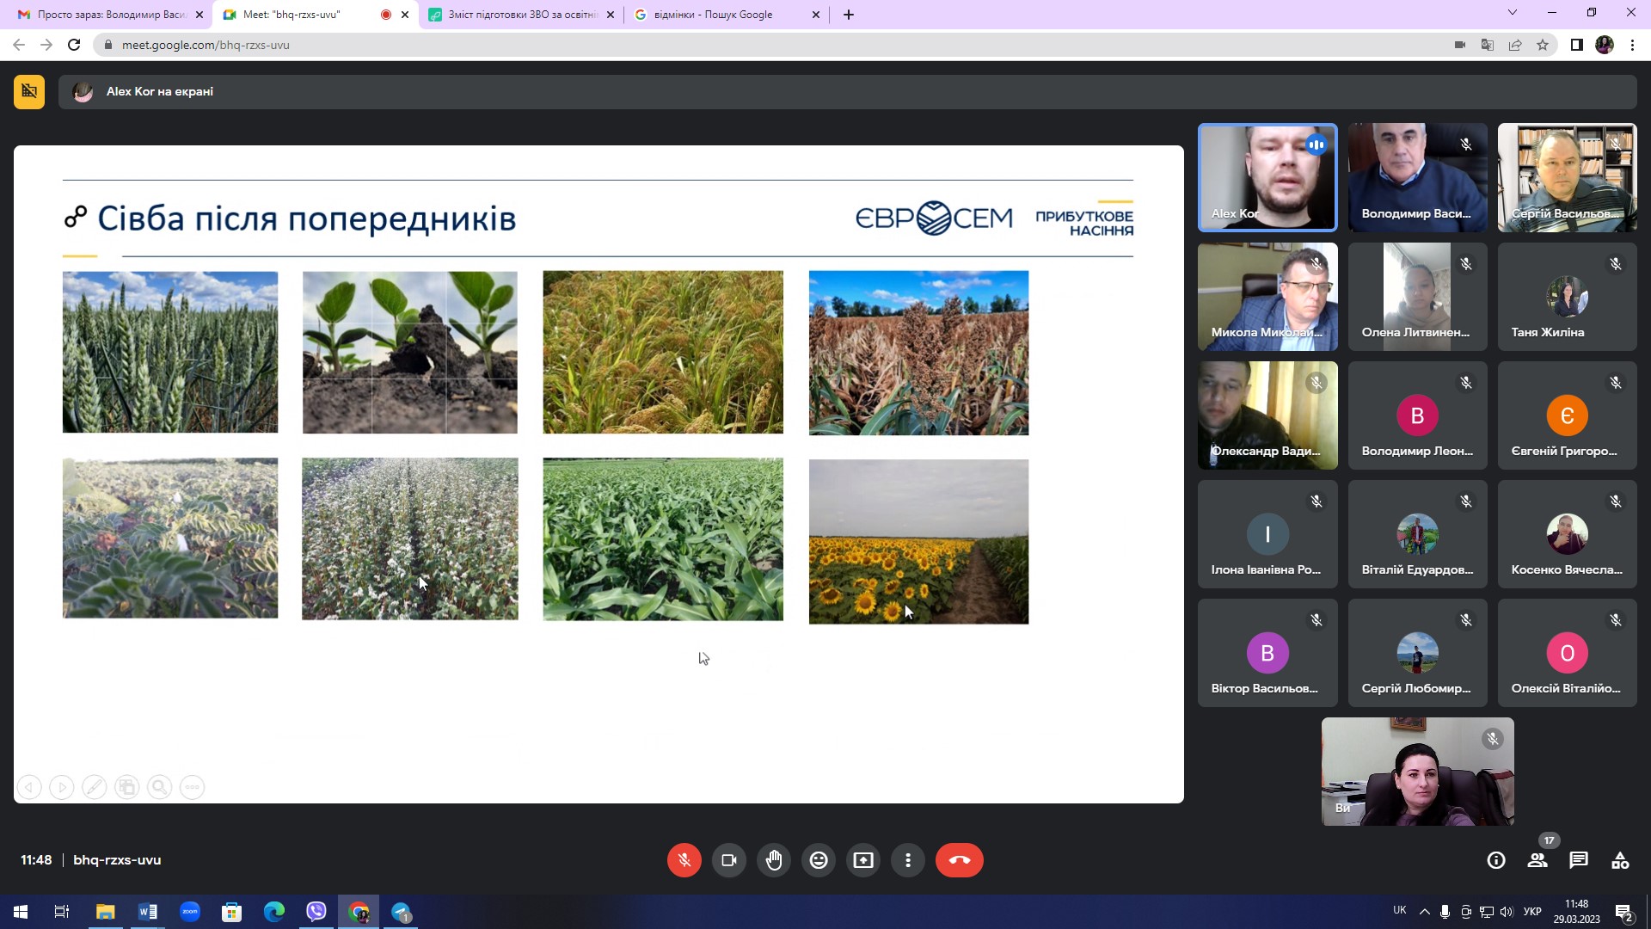1651x929 pixels.
Task: Open more options three-dot menu in call bar
Action: (908, 860)
